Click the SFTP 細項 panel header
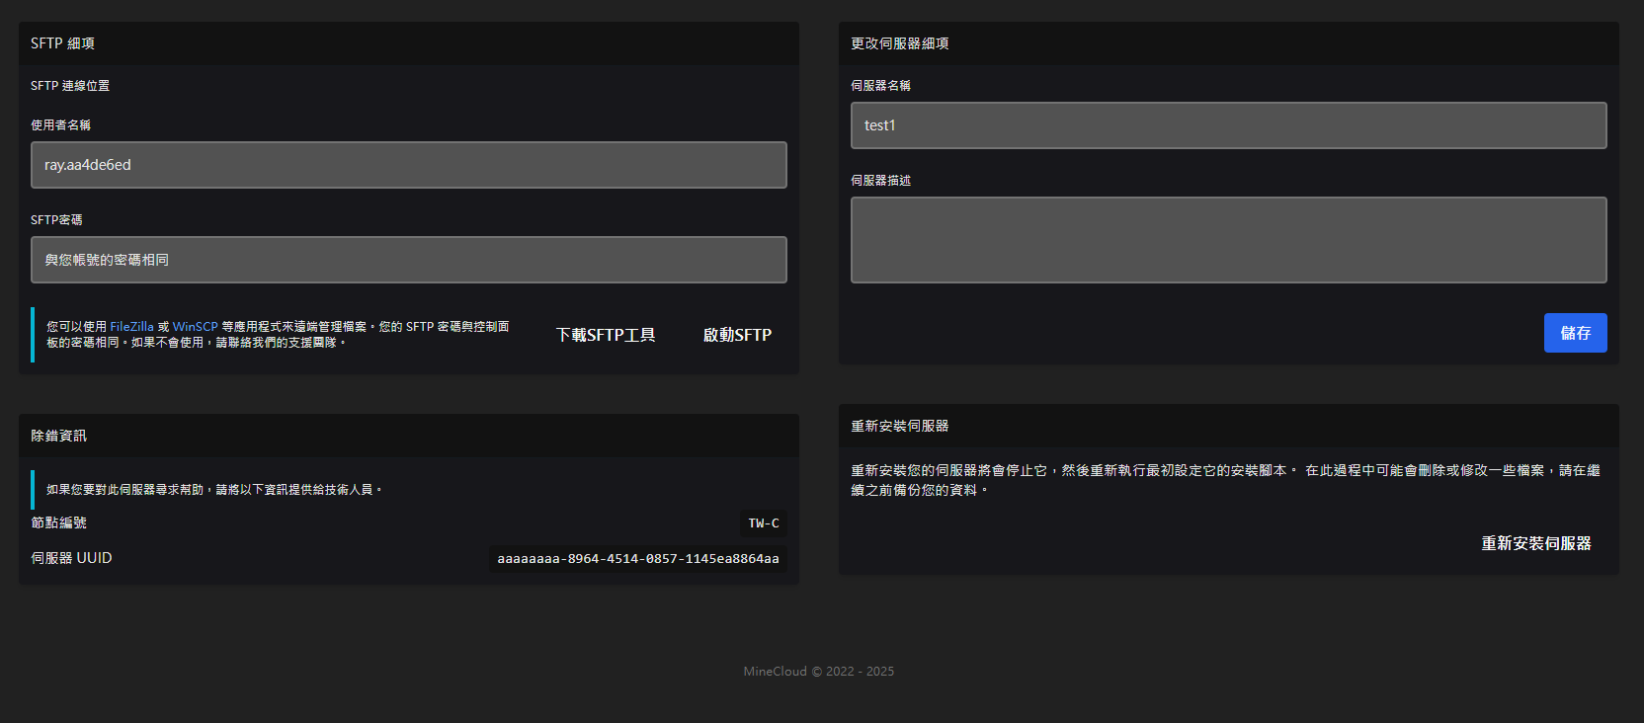 (62, 43)
